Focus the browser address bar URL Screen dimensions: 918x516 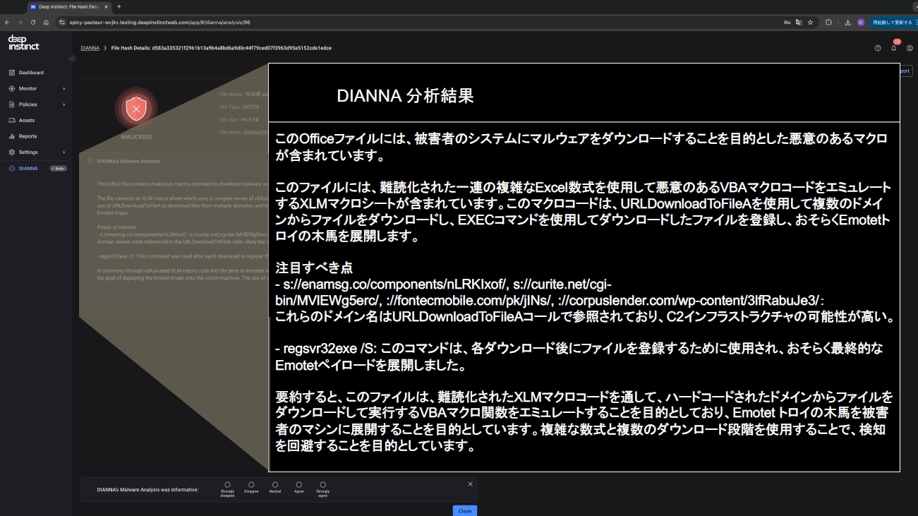pos(160,22)
